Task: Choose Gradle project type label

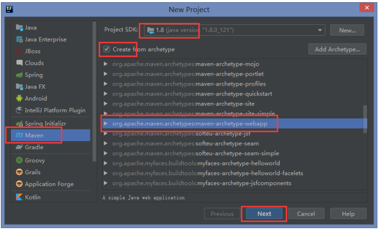Action: point(34,147)
